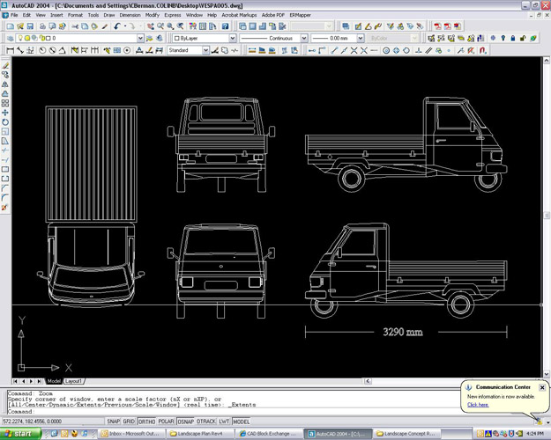This screenshot has height=440, width=551.
Task: Click the Cut scissors icon
Action: coord(75,26)
